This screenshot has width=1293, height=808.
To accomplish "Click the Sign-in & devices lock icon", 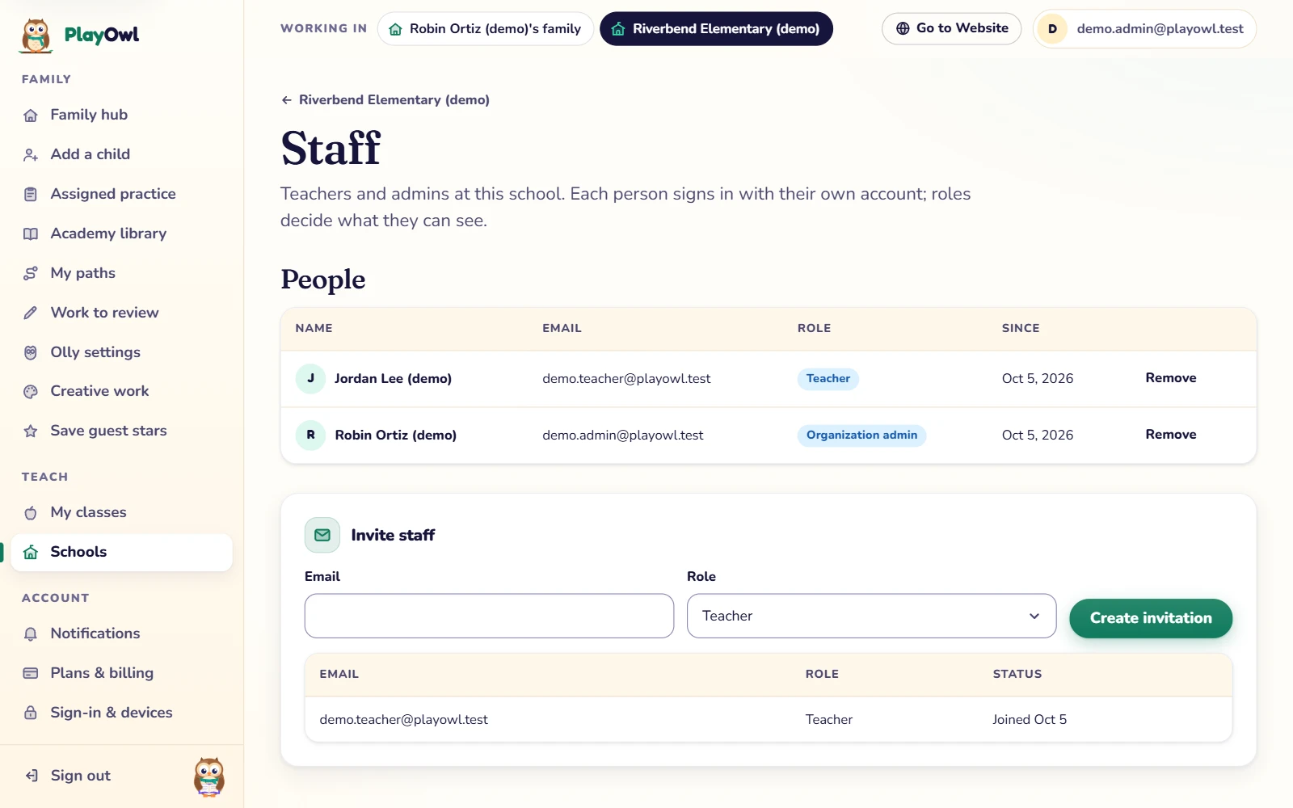I will pyautogui.click(x=31, y=713).
